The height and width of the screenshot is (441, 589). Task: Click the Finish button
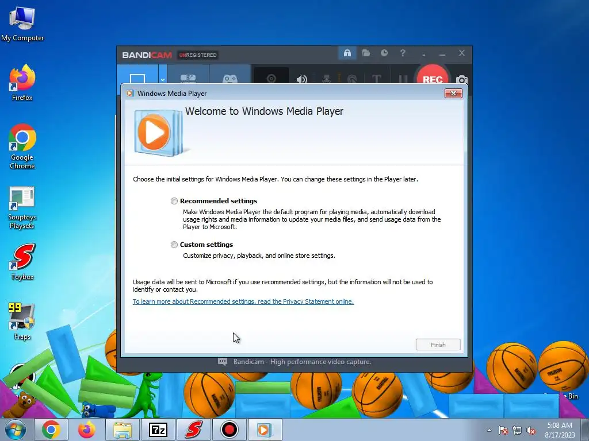[x=438, y=345]
